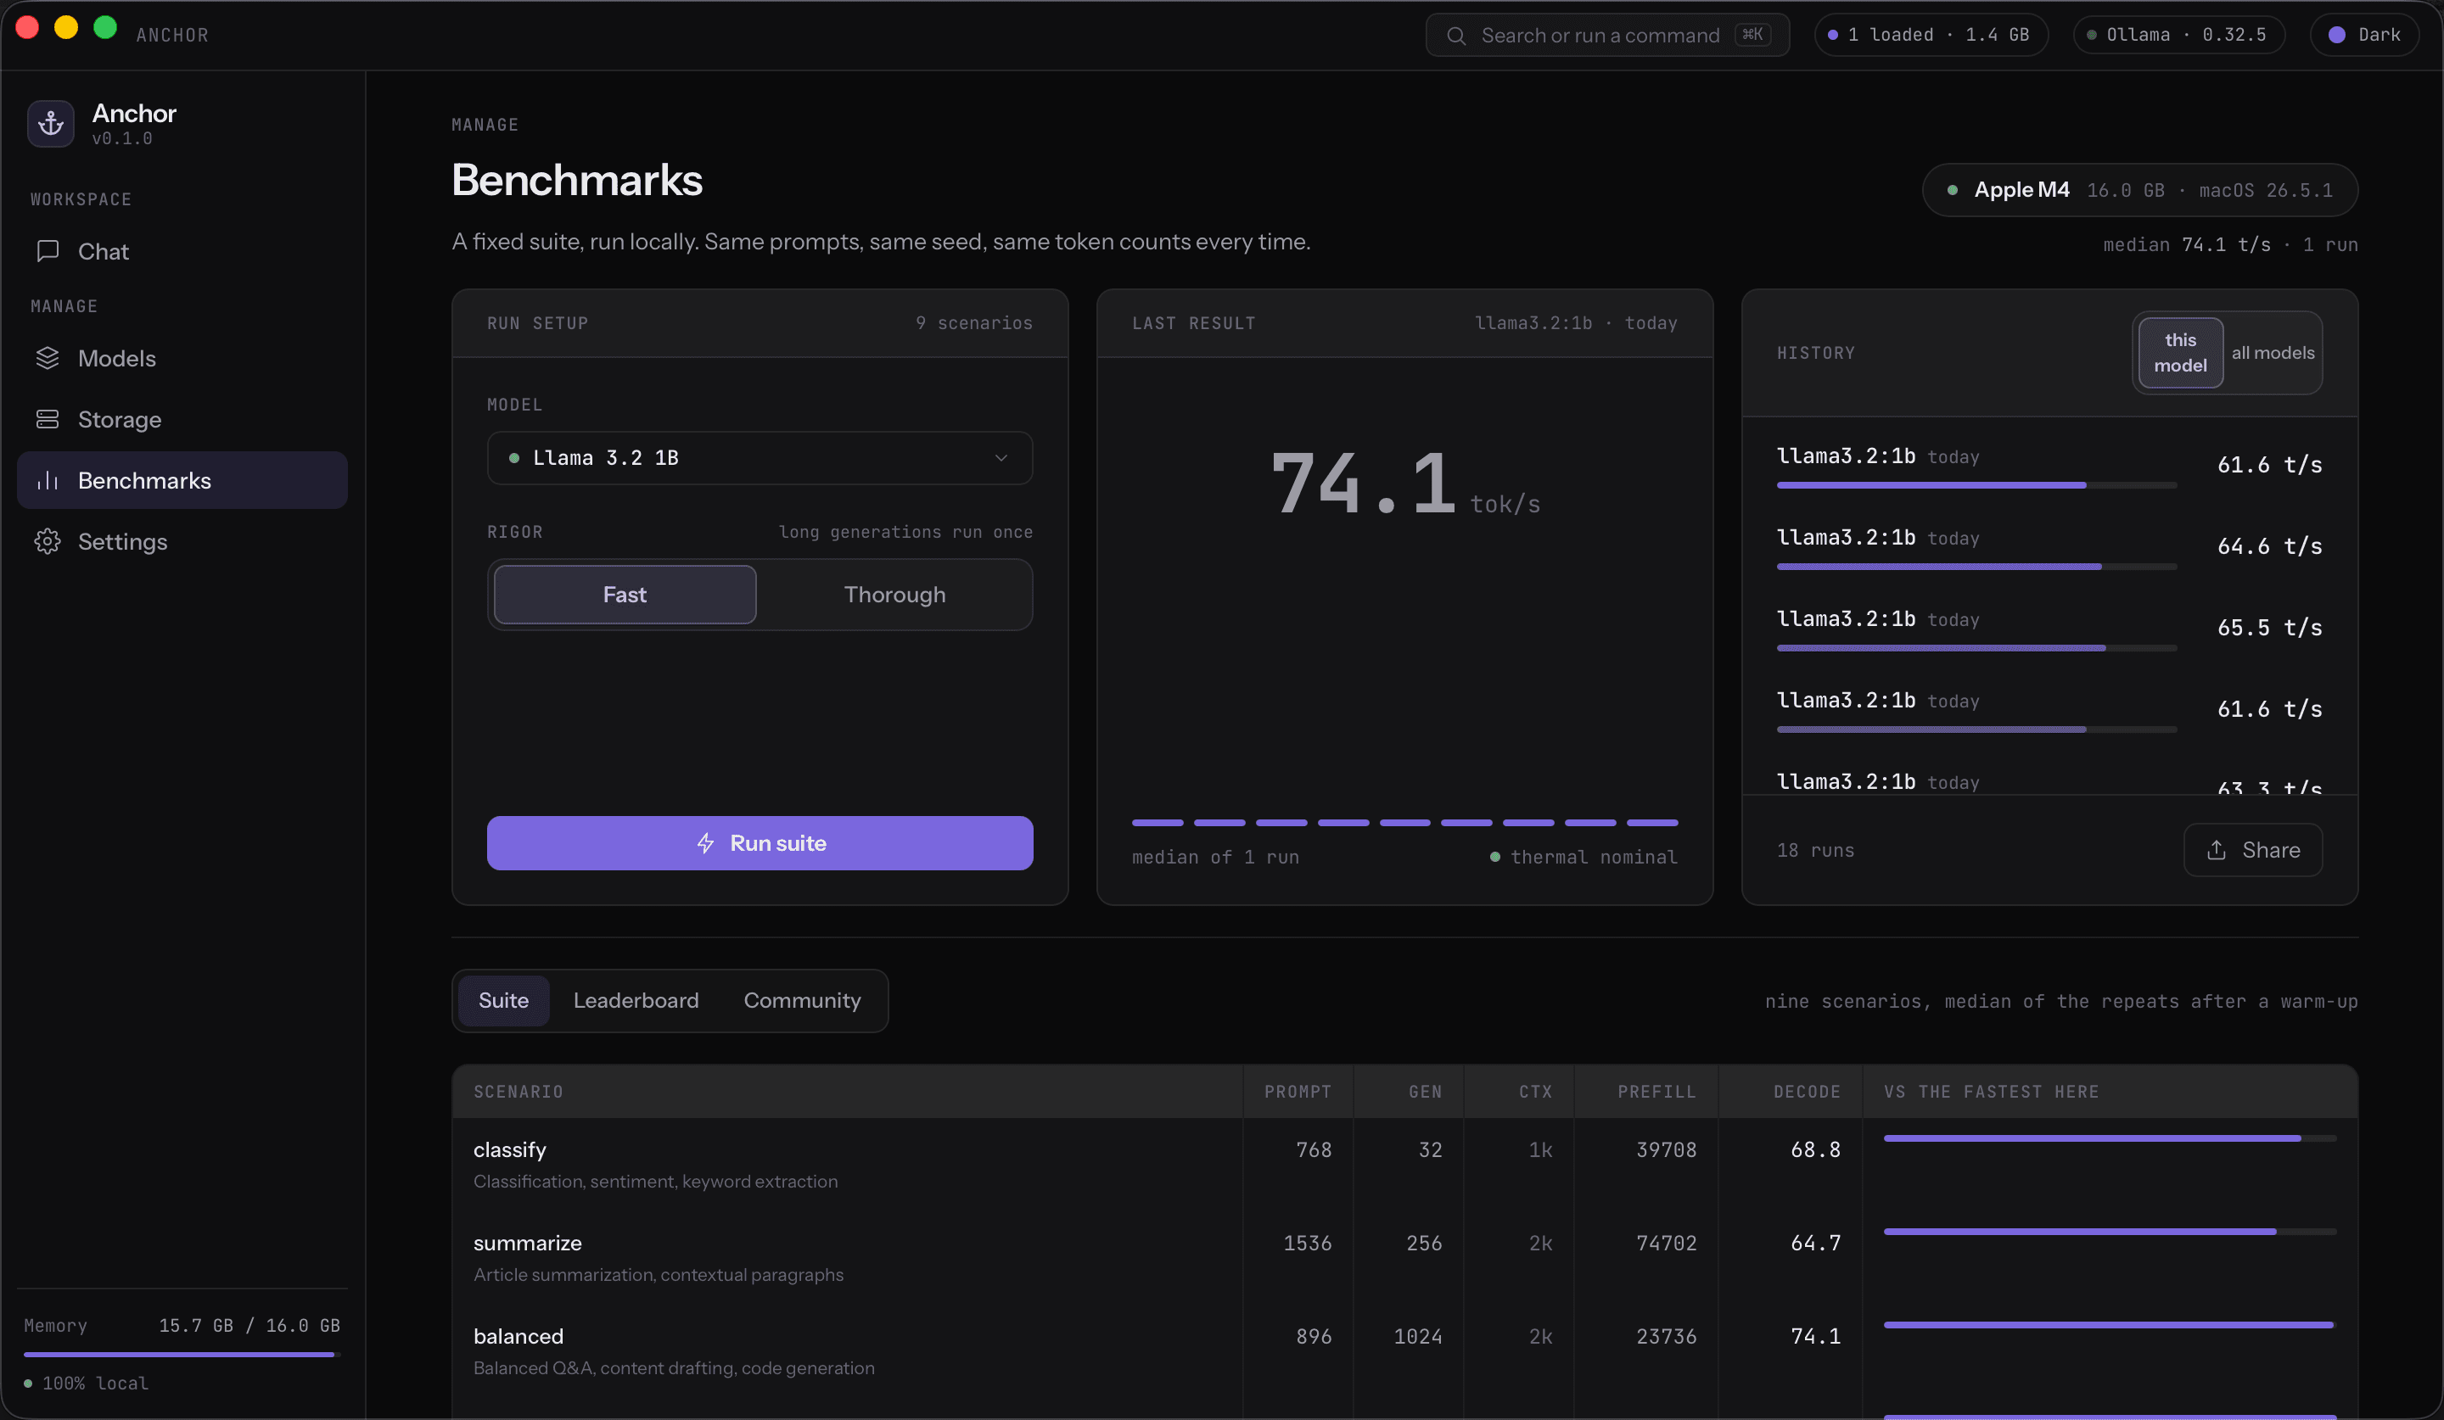Select the 65.5 t/s history entry

point(2049,628)
